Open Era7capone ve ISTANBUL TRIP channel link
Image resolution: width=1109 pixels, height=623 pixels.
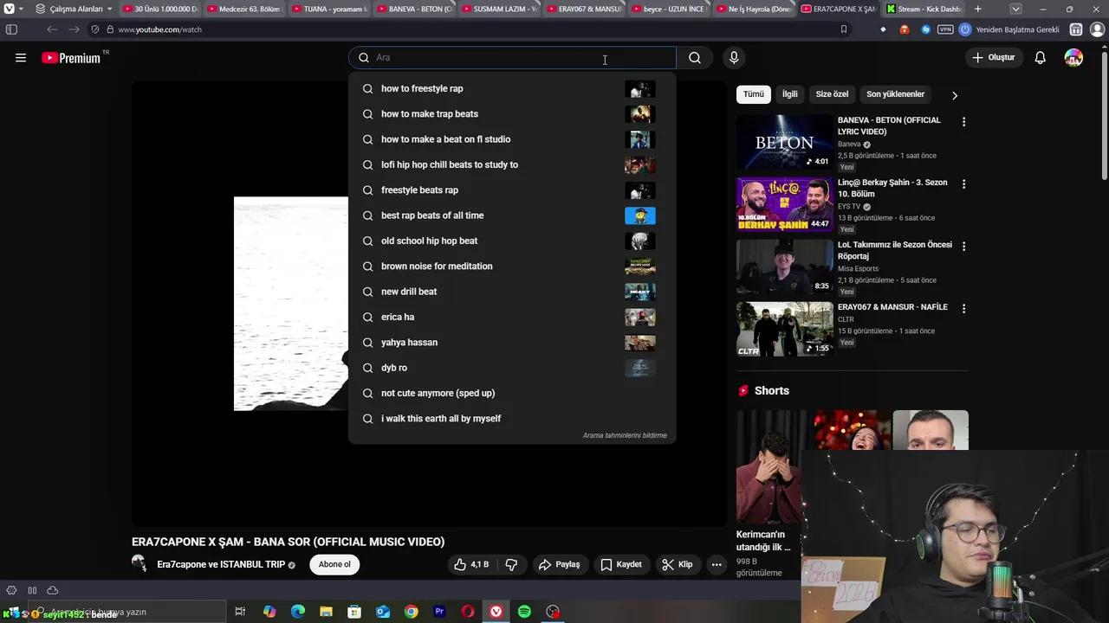[221, 564]
